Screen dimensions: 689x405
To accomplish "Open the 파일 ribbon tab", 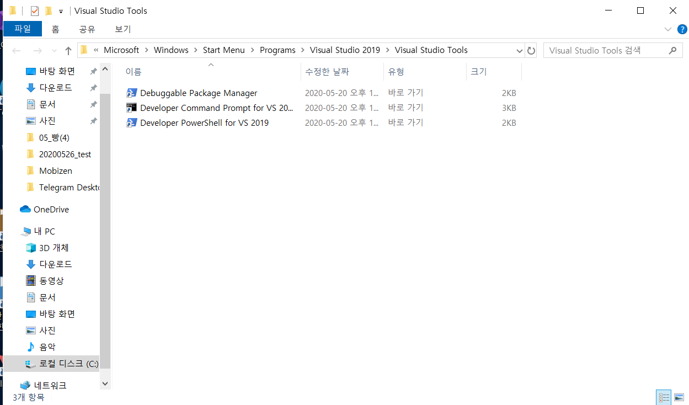I will (x=23, y=29).
